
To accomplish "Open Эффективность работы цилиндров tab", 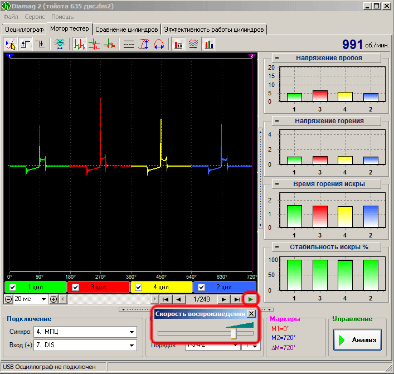I will [x=213, y=30].
